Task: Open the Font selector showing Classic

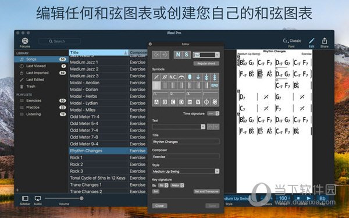Action: pos(292,41)
